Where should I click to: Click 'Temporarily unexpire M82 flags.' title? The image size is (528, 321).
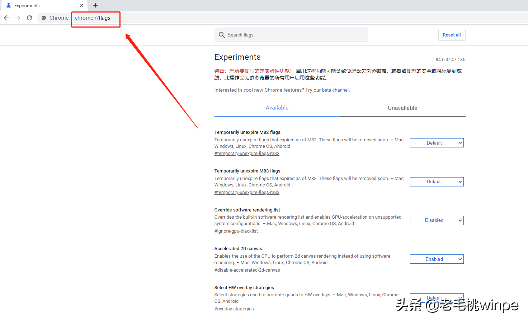pyautogui.click(x=248, y=132)
